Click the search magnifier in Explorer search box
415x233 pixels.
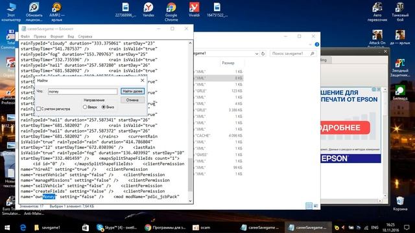tap(313, 54)
